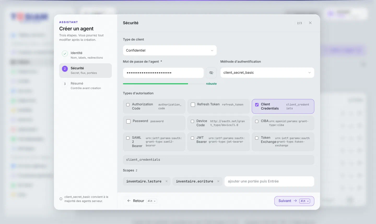This screenshot has width=376, height=224.
Task: Uncheck Client Credentials grant type
Action: [x=257, y=105]
